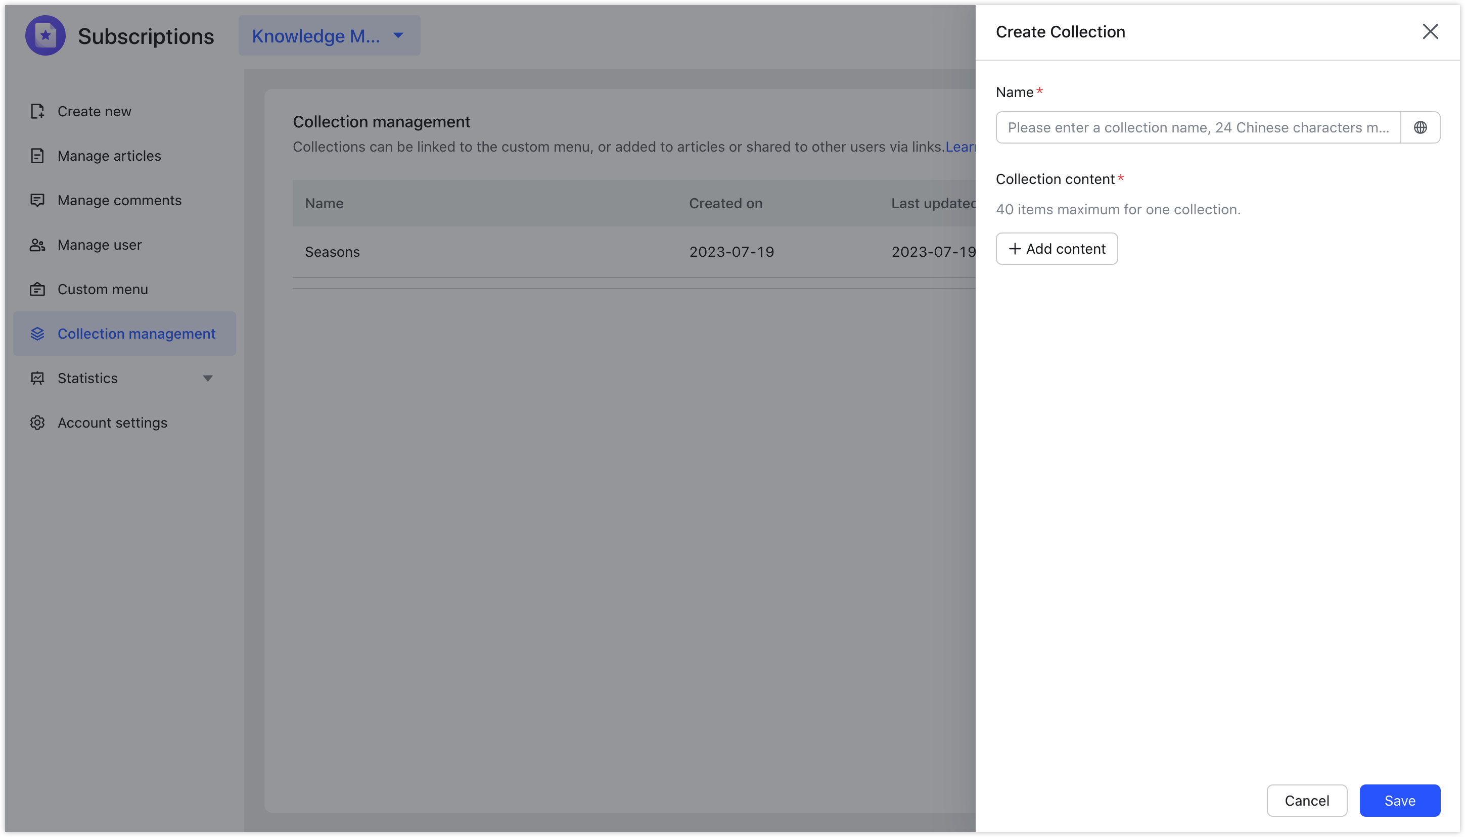The width and height of the screenshot is (1465, 837).
Task: Click the Add content button
Action: coord(1056,248)
